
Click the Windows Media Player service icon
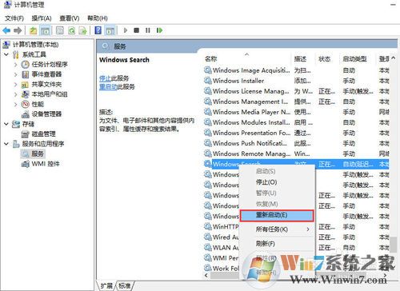[208, 112]
